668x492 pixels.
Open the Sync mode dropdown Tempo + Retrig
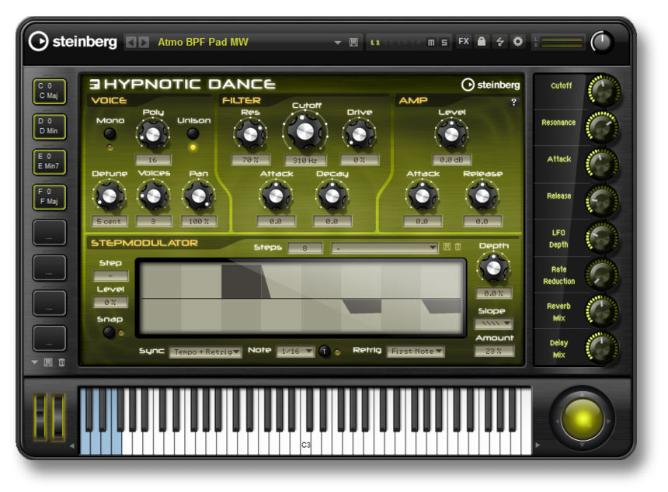(206, 352)
